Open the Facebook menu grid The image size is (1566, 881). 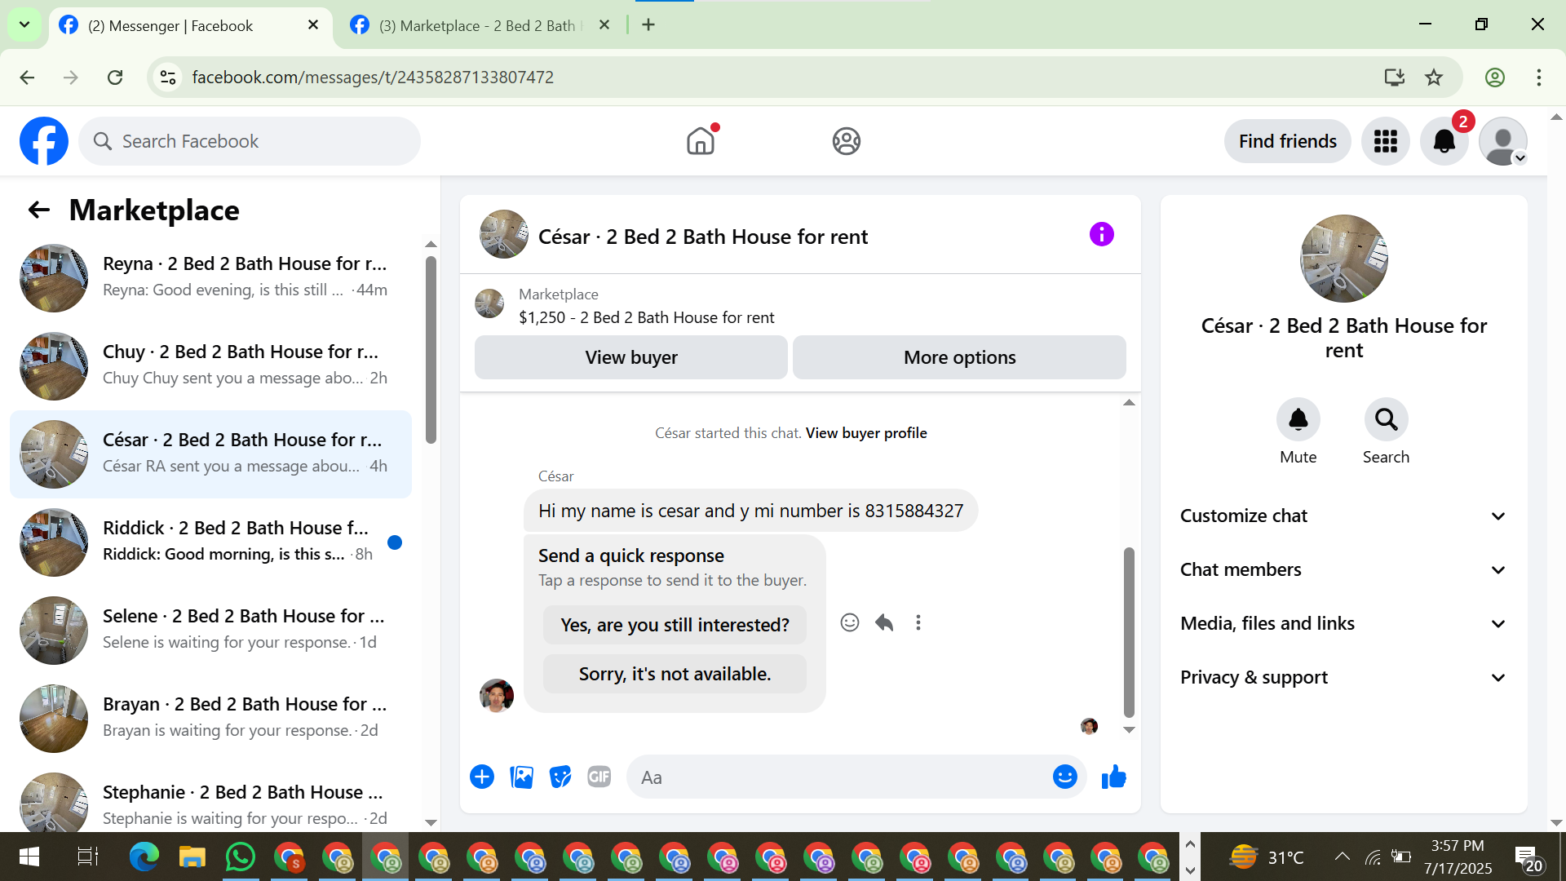1385,142
